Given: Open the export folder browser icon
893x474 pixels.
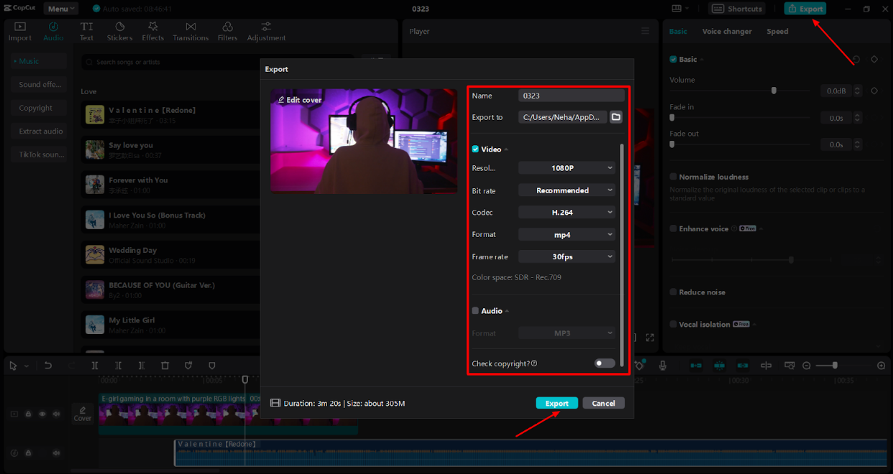Looking at the screenshot, I should click(616, 117).
